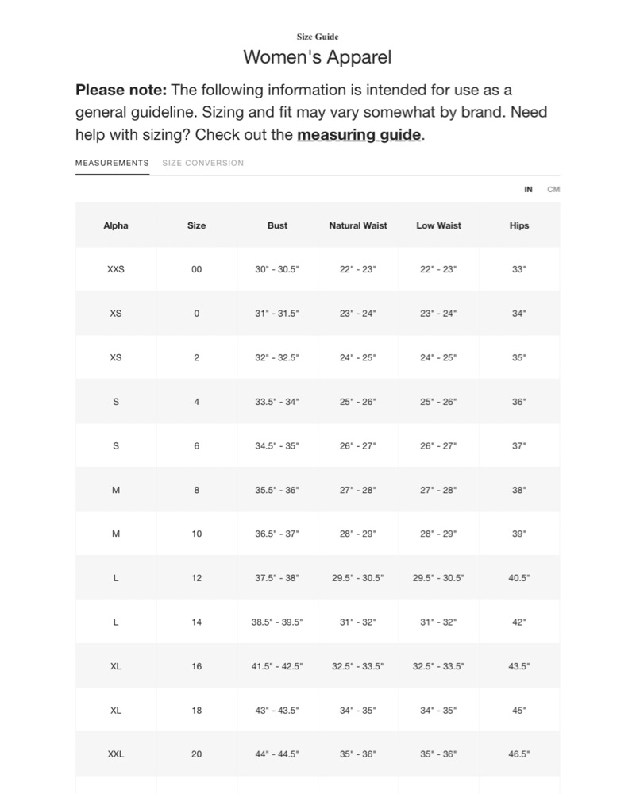Screen dimensions: 636x794
Task: Click the Natural Waist column header
Action: [x=358, y=225]
